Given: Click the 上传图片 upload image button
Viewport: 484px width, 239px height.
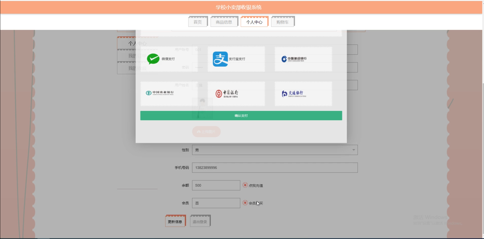Looking at the screenshot, I should pyautogui.click(x=206, y=132).
